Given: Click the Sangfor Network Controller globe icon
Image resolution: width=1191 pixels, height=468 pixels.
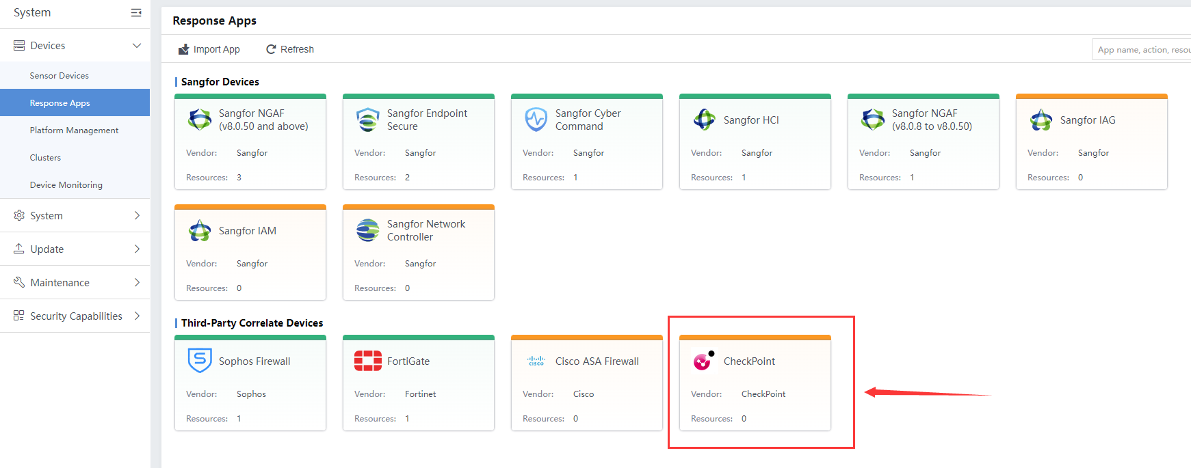Looking at the screenshot, I should pos(367,230).
